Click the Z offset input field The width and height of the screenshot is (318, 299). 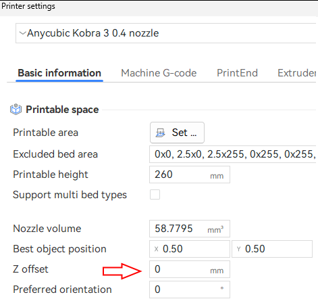[190, 269]
